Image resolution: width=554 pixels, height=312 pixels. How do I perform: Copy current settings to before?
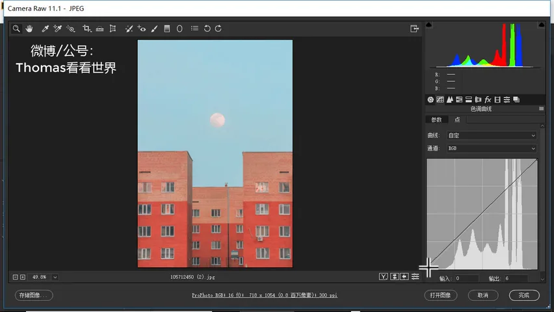point(404,277)
